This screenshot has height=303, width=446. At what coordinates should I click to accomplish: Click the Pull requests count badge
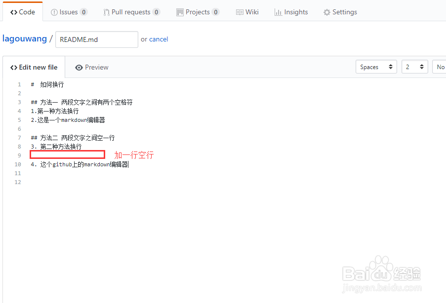[156, 12]
